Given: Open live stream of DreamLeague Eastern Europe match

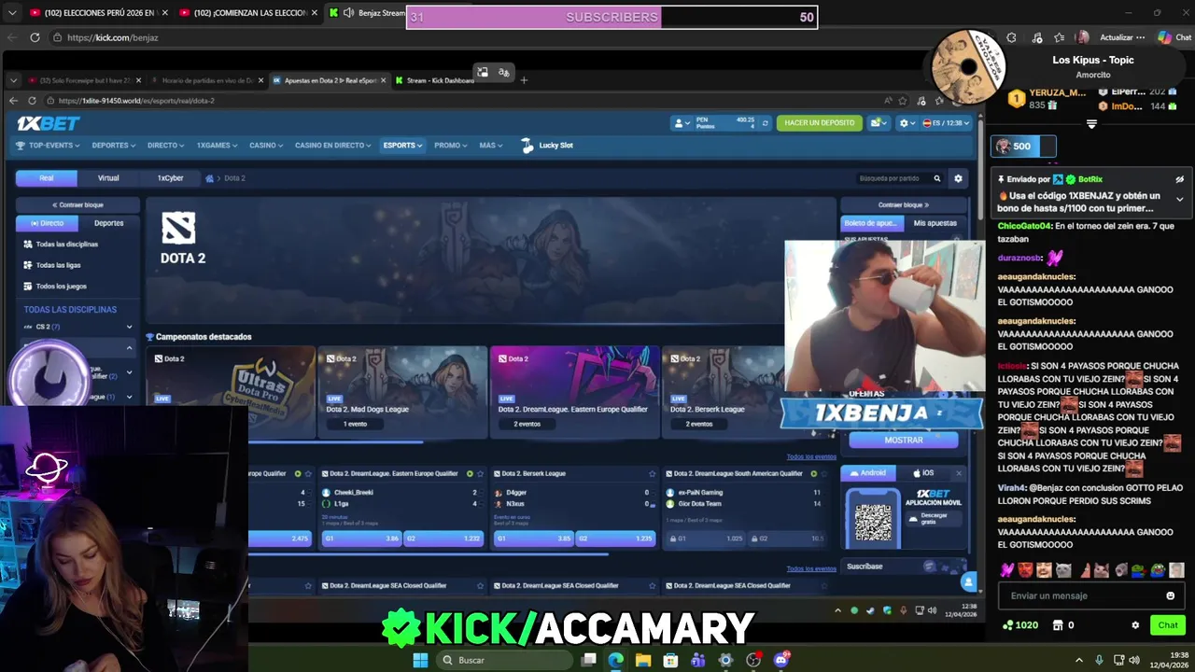Looking at the screenshot, I should 470,473.
